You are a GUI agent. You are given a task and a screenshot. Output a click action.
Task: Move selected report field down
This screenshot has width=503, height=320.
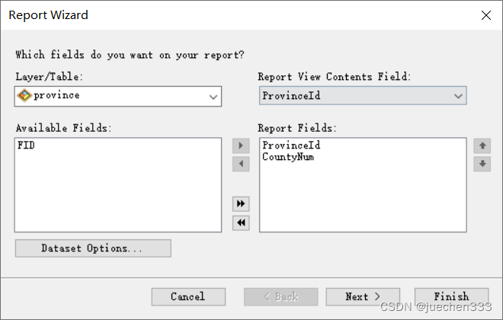point(482,164)
